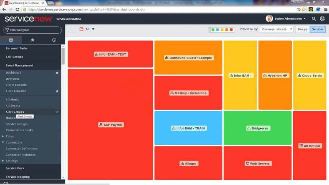
Task: Open the Alert Timeline module
Action: [16, 91]
